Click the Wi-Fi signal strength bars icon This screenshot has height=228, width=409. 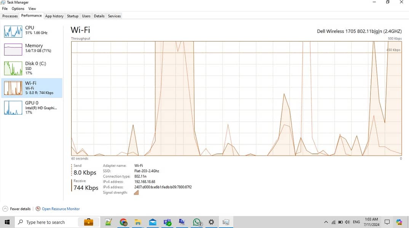136,193
